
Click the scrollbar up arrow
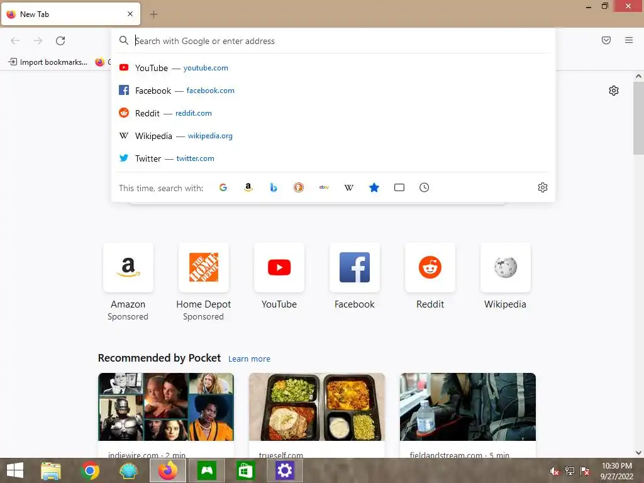click(638, 76)
